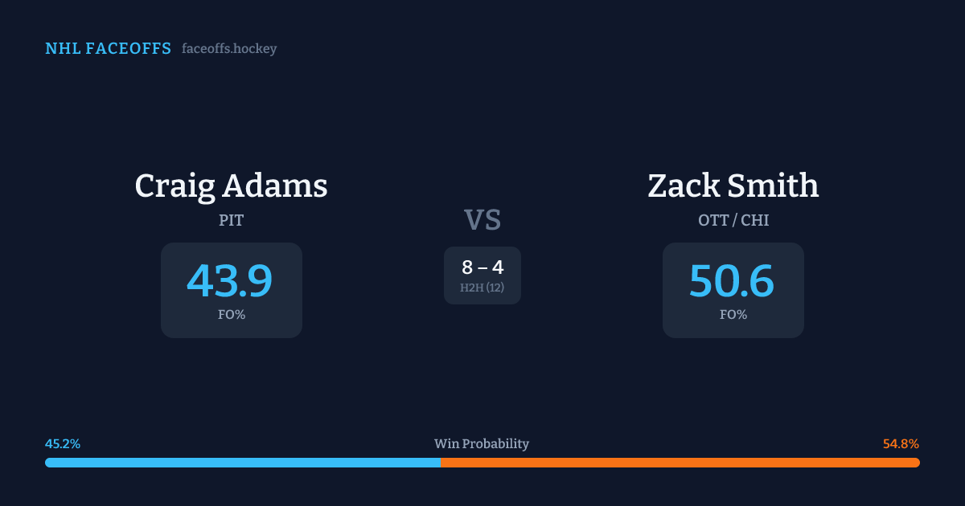The height and width of the screenshot is (506, 965).
Task: Open the faceoffs.hockey site link
Action: pos(229,49)
